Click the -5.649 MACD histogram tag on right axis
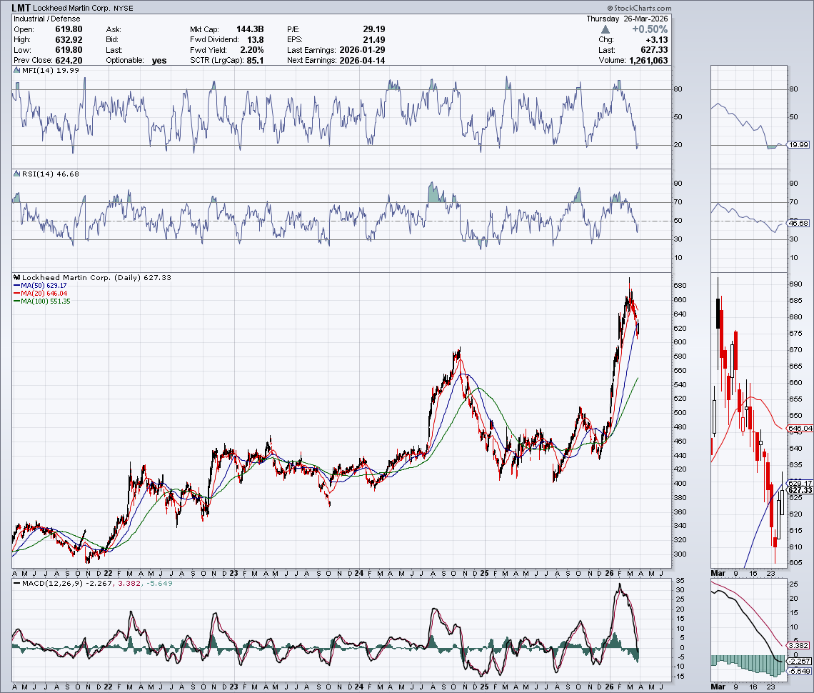The image size is (814, 693). [x=800, y=671]
